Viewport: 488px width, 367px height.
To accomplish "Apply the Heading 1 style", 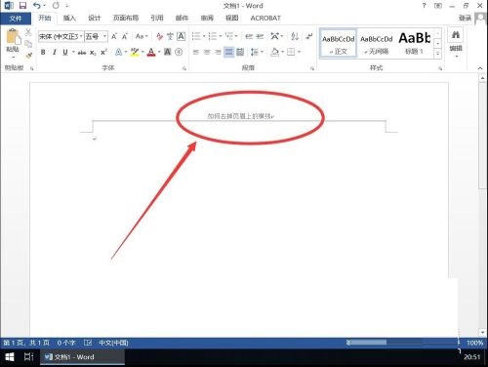I will coord(415,44).
